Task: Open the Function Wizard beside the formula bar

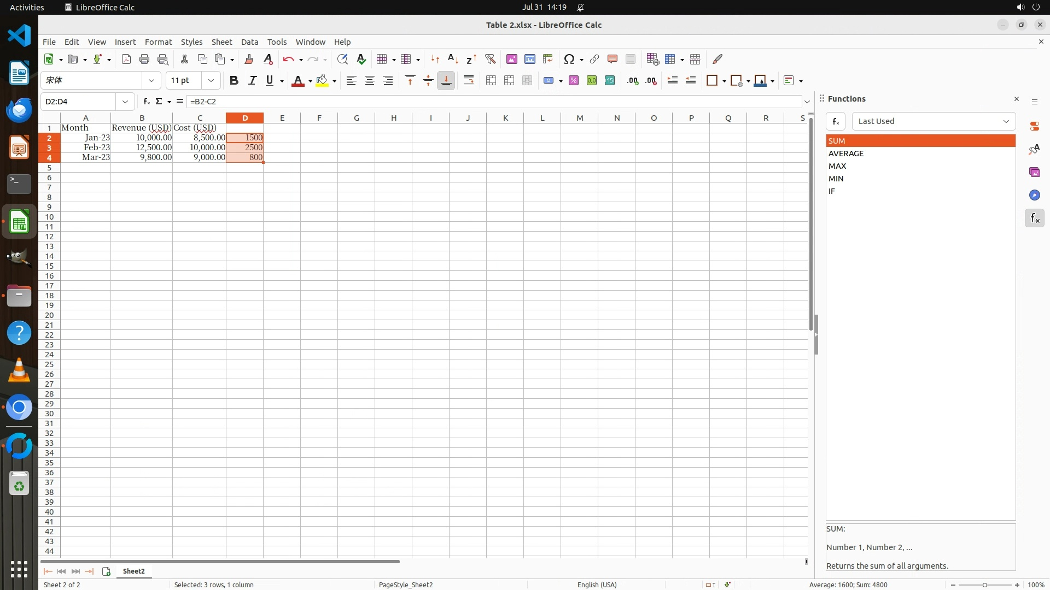Action: pos(146,102)
